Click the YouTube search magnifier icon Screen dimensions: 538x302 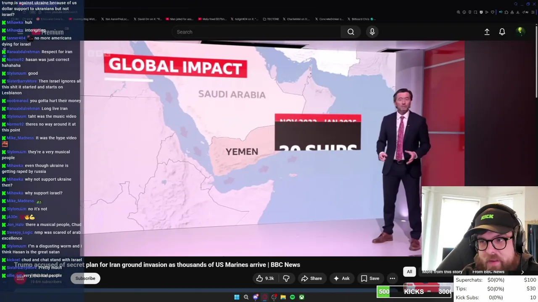point(351,32)
